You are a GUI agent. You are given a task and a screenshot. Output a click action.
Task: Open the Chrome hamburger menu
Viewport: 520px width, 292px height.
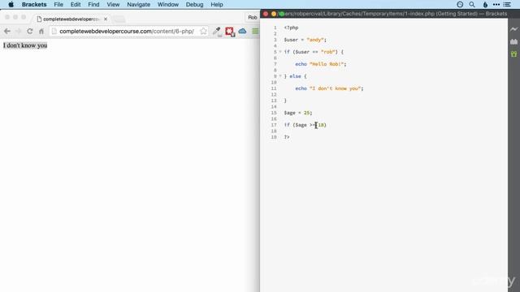(255, 31)
